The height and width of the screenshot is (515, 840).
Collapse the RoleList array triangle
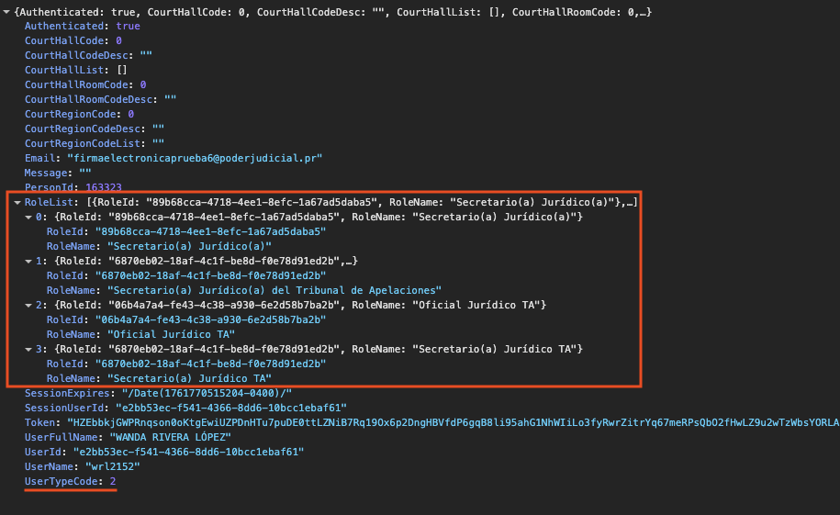(x=17, y=202)
